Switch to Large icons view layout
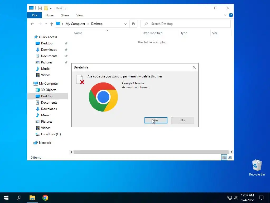The image size is (270, 203). coord(230,157)
